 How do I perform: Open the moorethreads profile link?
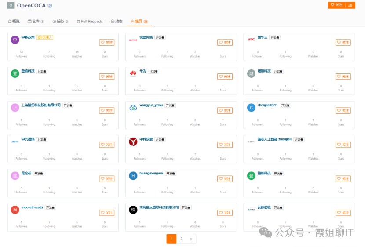coord(32,207)
